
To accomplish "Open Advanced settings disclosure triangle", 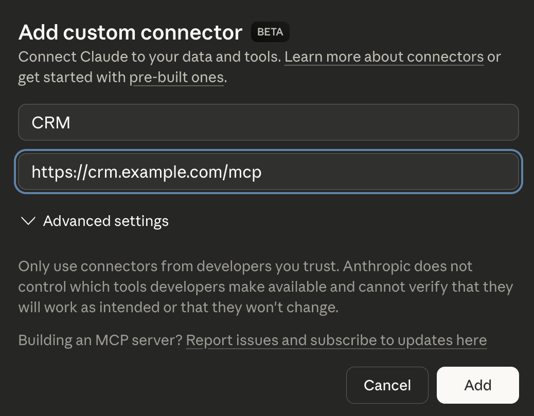I will pos(28,221).
